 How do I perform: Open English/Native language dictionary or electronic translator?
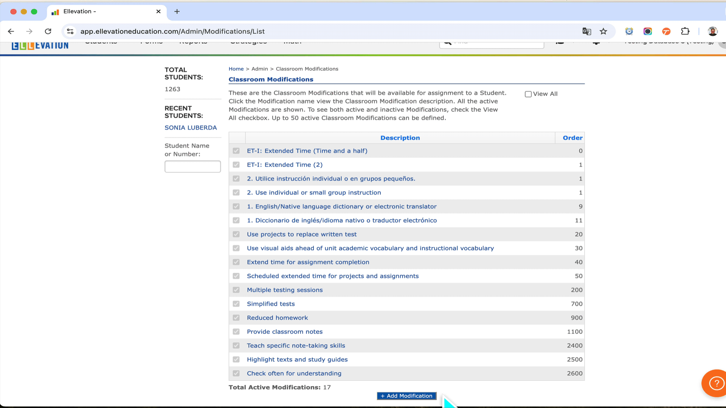(341, 206)
